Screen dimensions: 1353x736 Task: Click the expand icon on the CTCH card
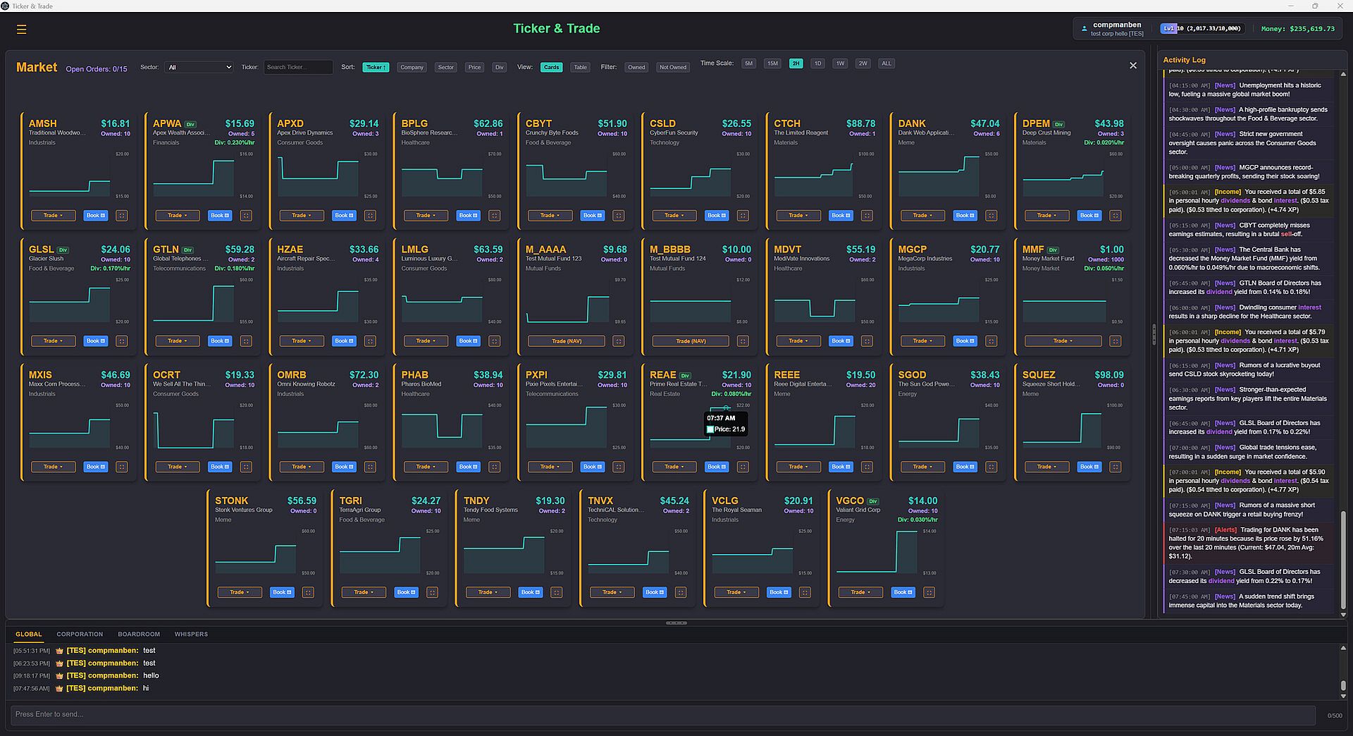(867, 216)
